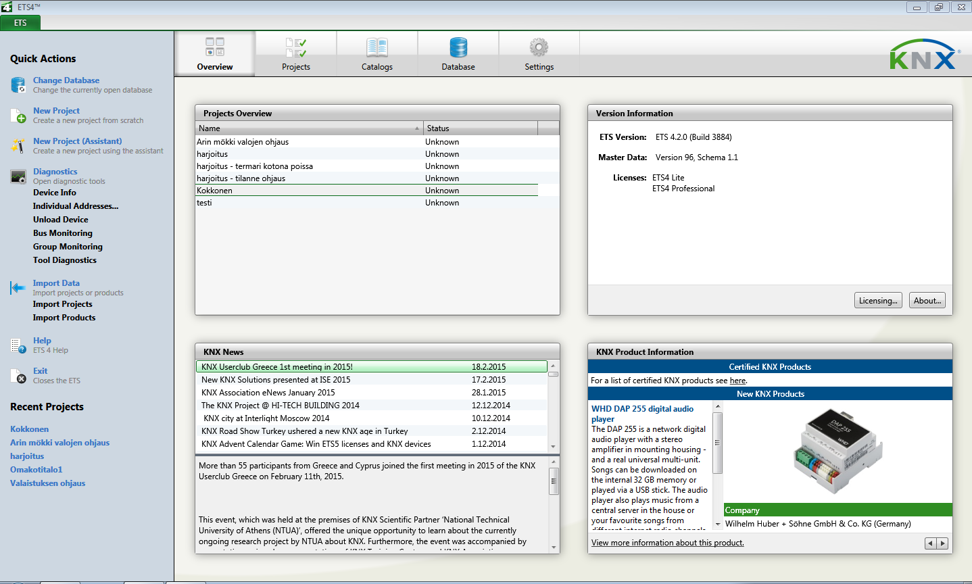This screenshot has width=972, height=584.
Task: Open recent project Valaistuksen ohjaus
Action: (47, 483)
